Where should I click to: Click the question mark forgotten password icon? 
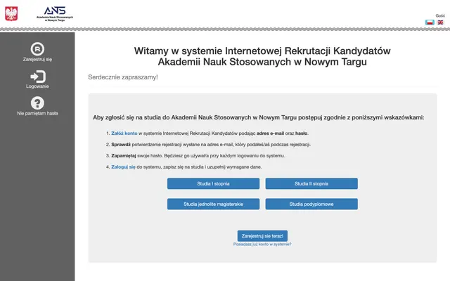pyautogui.click(x=37, y=103)
